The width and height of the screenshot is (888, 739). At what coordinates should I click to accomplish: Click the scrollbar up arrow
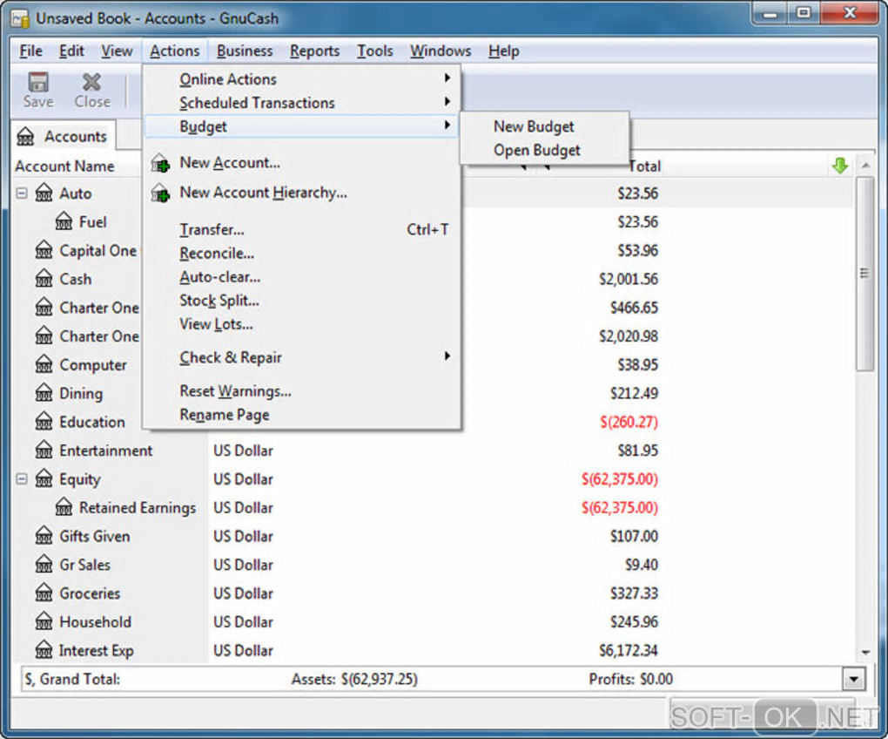pyautogui.click(x=864, y=166)
